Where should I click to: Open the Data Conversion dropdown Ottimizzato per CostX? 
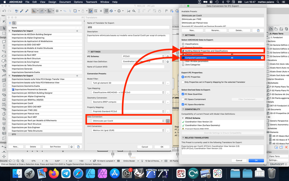[128, 121]
